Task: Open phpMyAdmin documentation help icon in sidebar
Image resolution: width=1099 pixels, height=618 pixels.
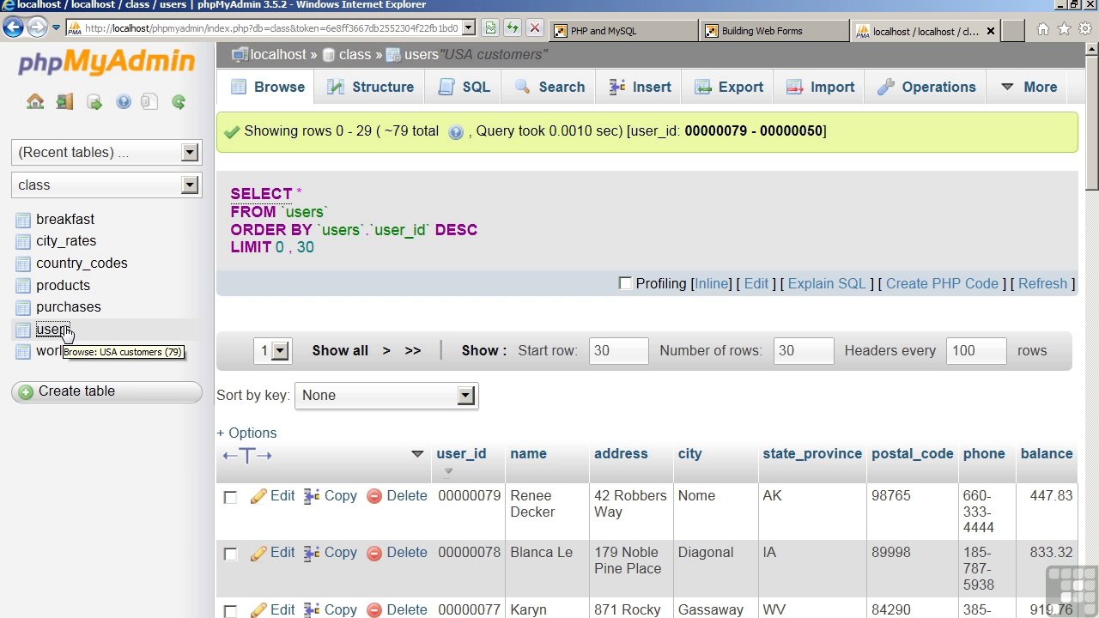Action: click(x=124, y=102)
